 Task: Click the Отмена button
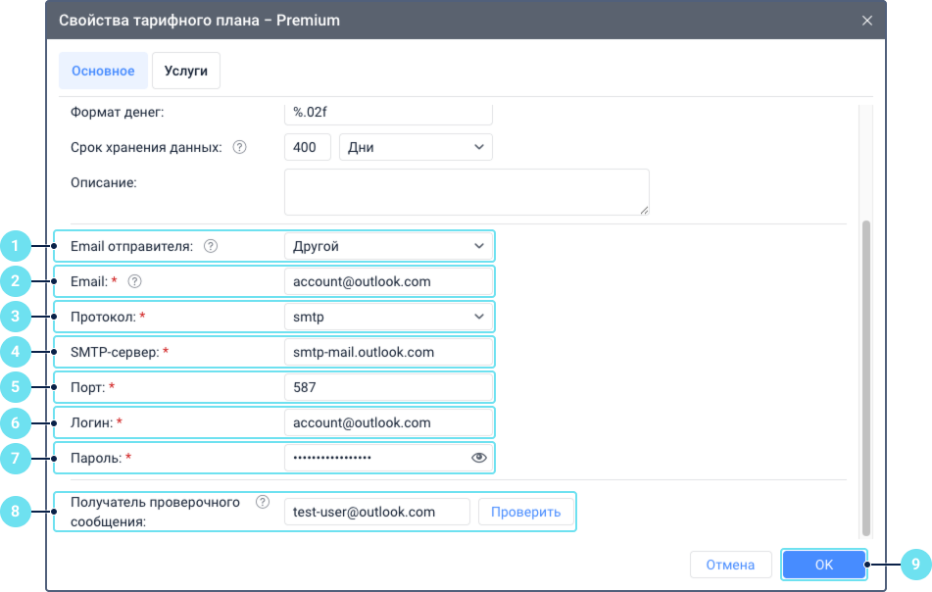[x=730, y=565]
